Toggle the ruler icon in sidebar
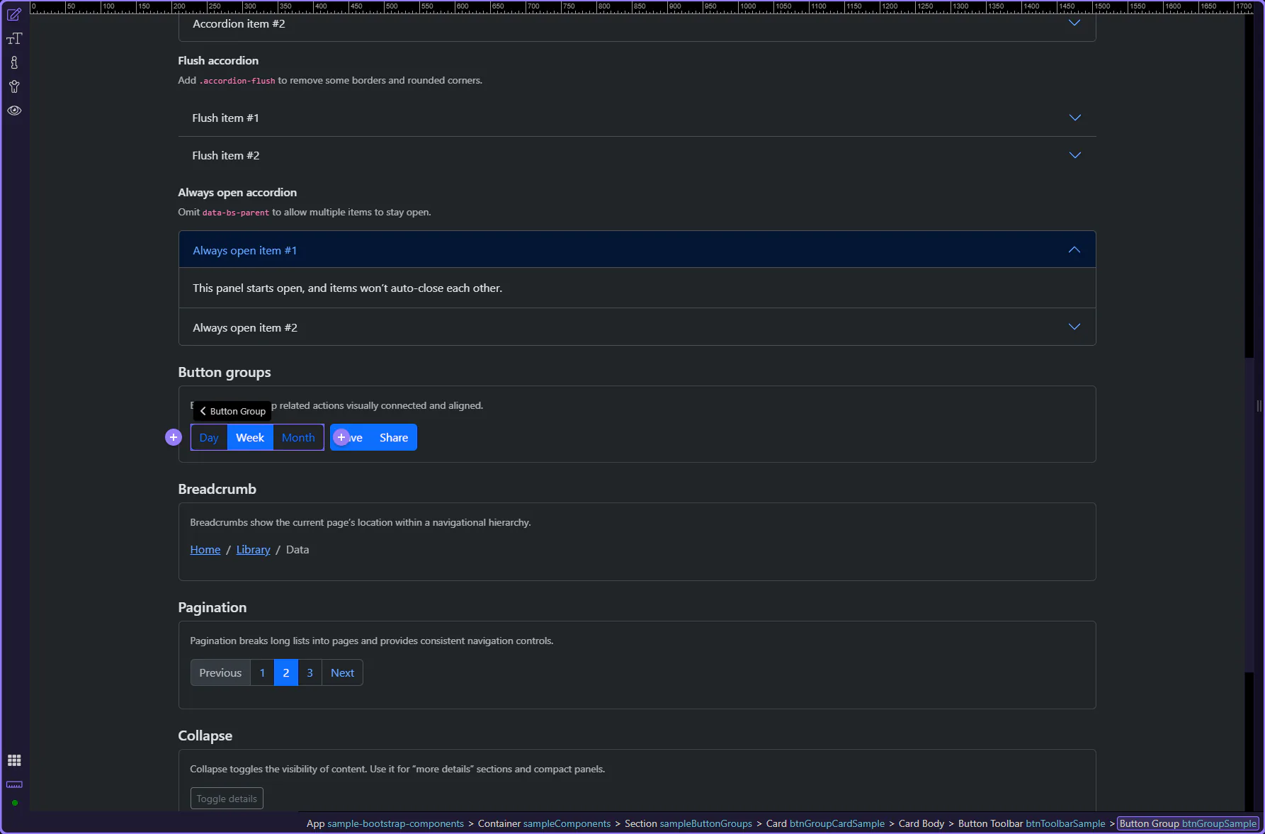This screenshot has height=834, width=1265. pyautogui.click(x=14, y=784)
